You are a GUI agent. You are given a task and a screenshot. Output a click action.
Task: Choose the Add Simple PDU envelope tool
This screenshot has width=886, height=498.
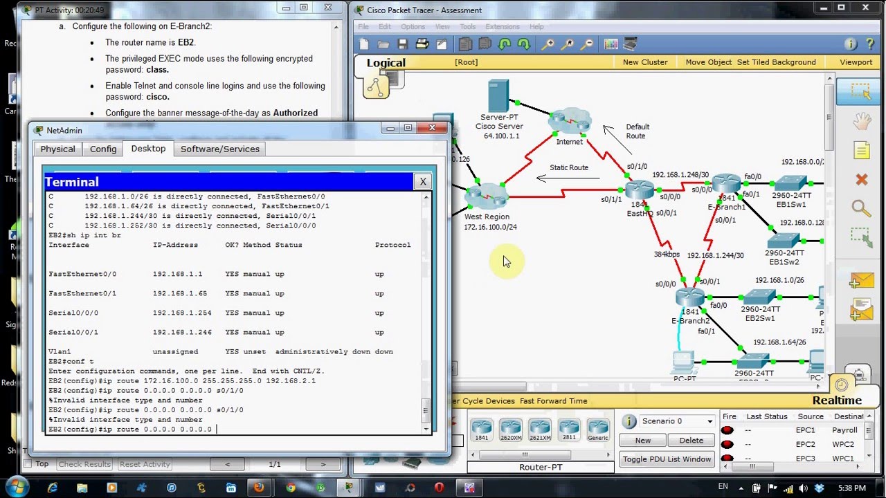pyautogui.click(x=861, y=279)
